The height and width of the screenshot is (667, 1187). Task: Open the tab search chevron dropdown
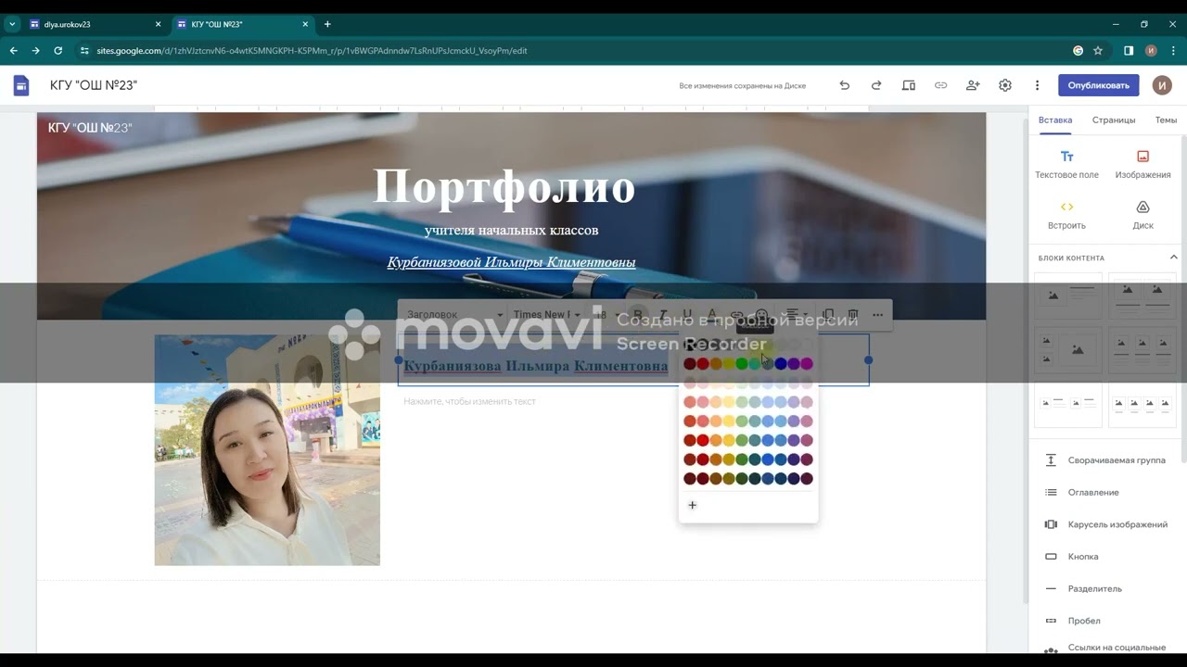pyautogui.click(x=12, y=24)
